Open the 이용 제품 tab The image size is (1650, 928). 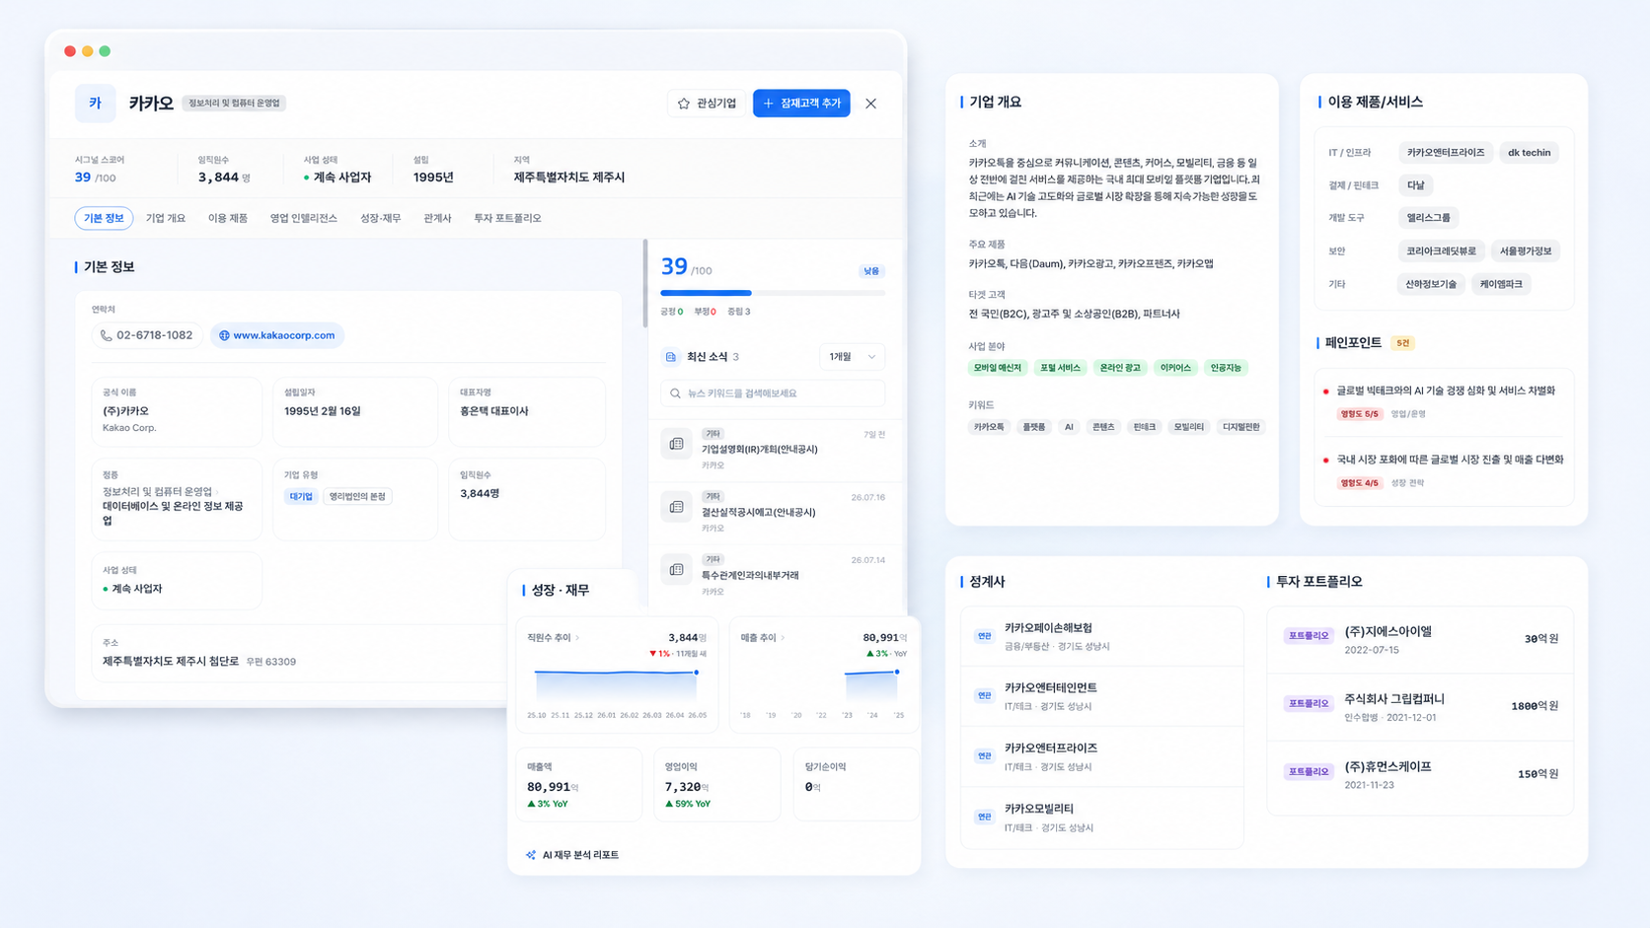[x=228, y=218]
